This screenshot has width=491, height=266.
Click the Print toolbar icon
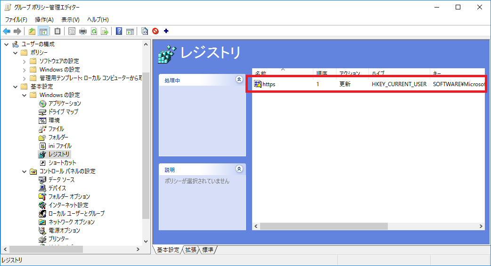(83, 32)
